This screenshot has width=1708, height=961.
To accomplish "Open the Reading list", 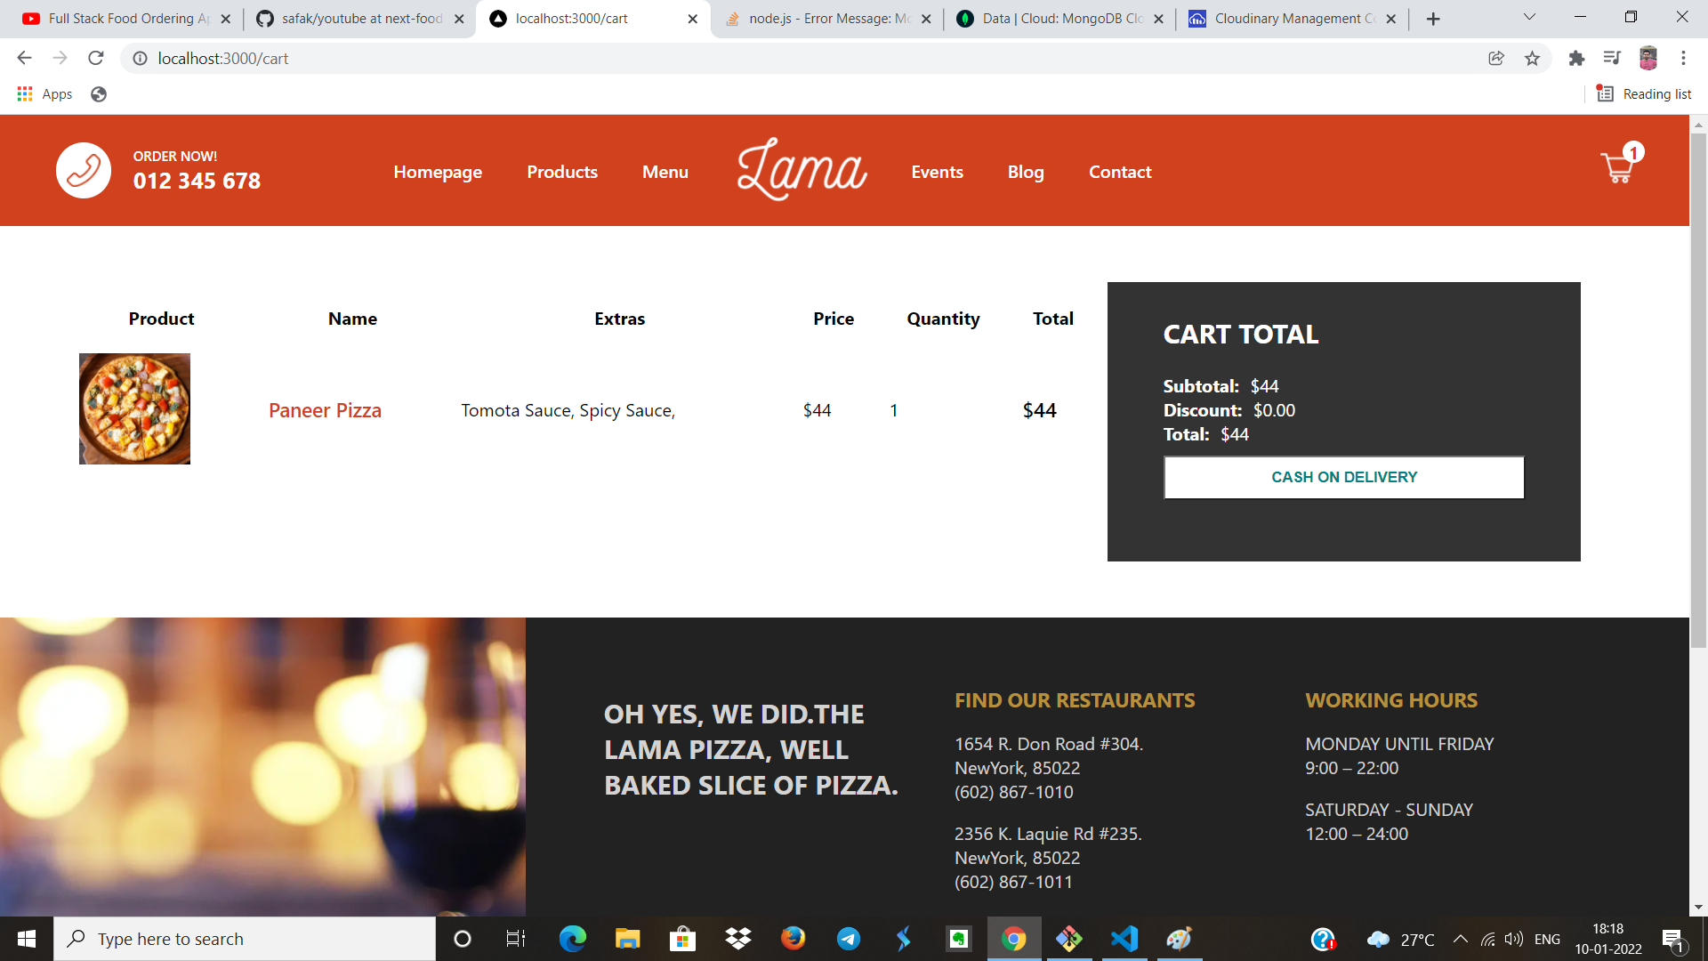I will pyautogui.click(x=1644, y=94).
